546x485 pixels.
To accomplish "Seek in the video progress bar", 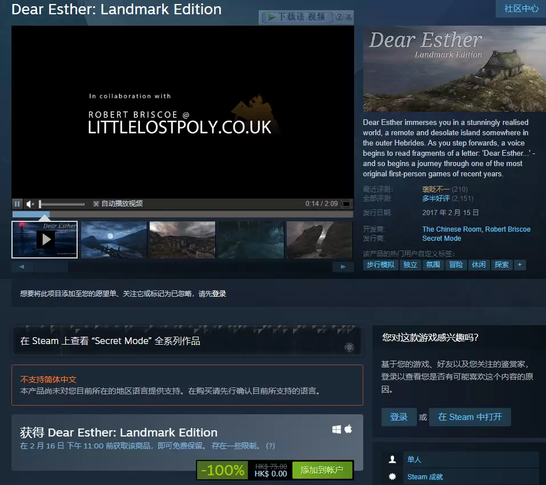I will point(183,215).
